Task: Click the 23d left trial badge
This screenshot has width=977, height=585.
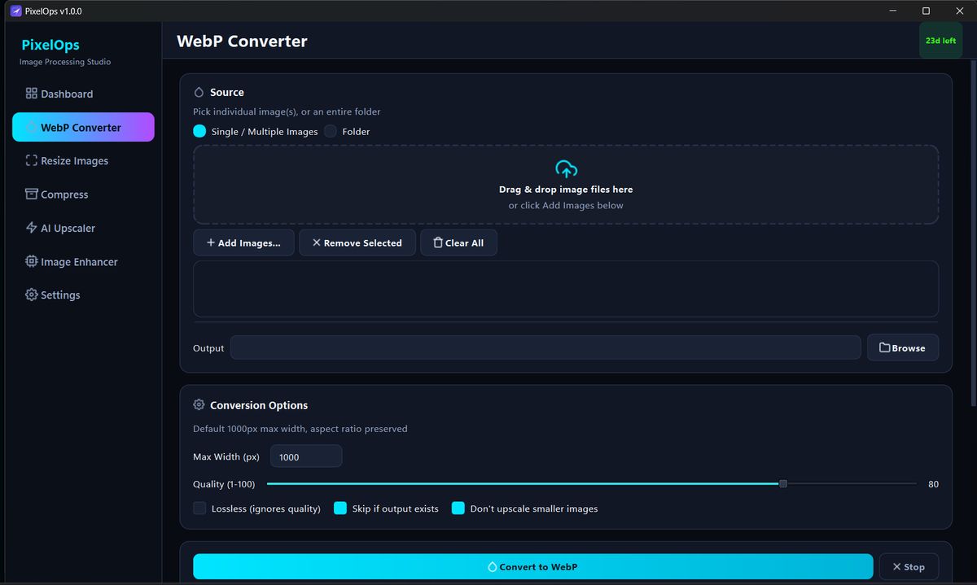Action: click(940, 41)
